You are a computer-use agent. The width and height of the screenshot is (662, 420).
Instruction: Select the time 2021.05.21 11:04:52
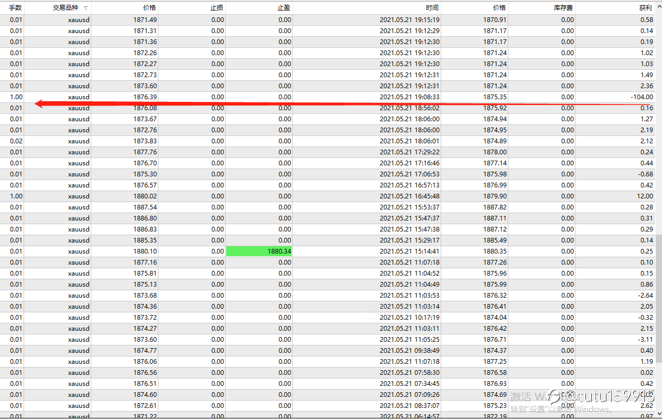410,274
